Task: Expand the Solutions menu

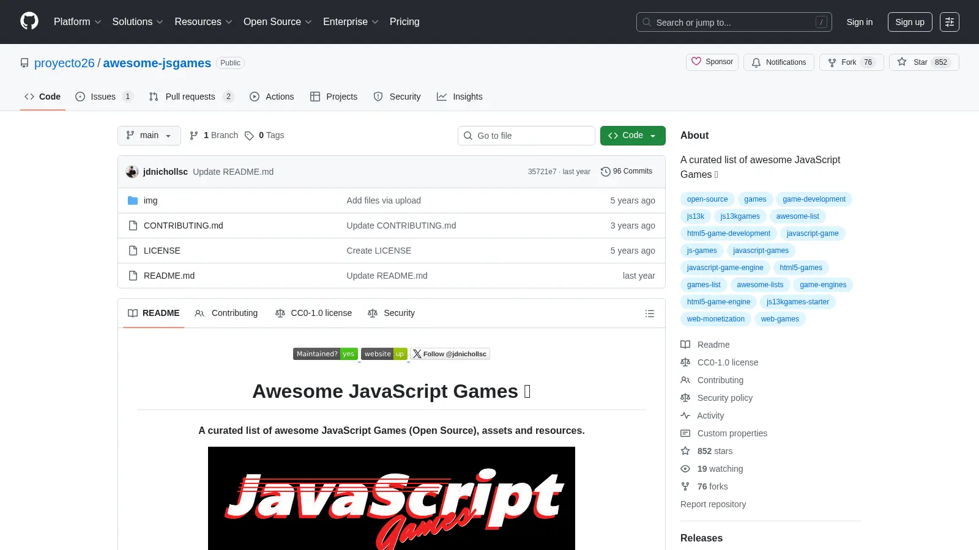Action: pos(138,22)
